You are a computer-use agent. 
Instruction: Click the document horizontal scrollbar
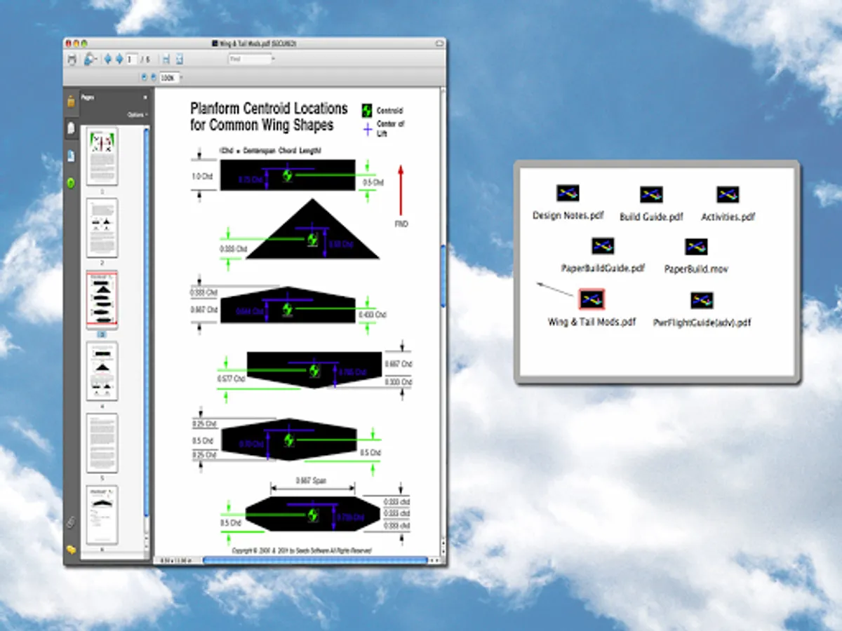(314, 560)
